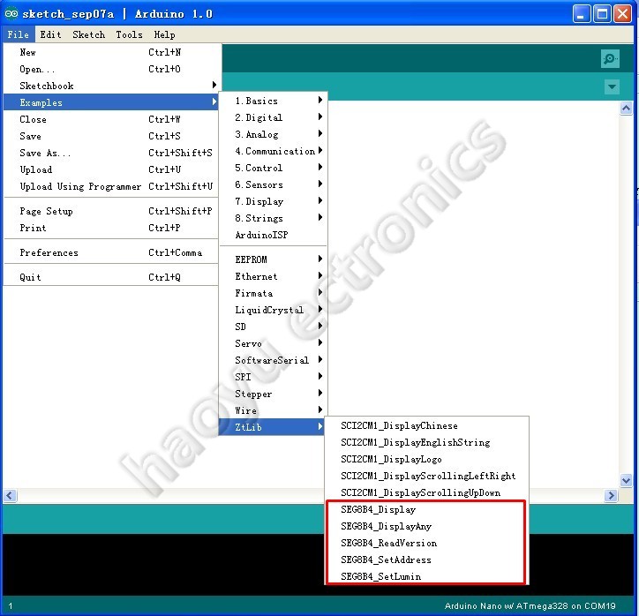Click the horizontal scroll right arrow
Viewport: 639px width, 616px height.
(611, 495)
